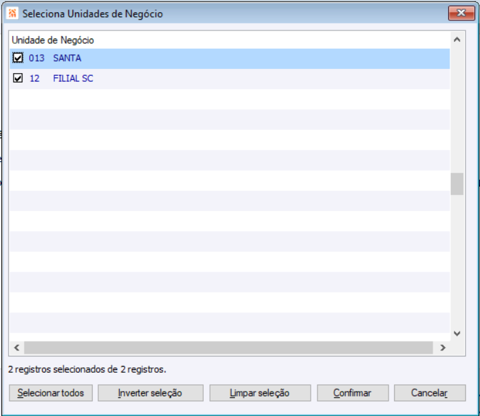Click the vertical scrollbar up arrow
The height and width of the screenshot is (416, 480).
[457, 39]
